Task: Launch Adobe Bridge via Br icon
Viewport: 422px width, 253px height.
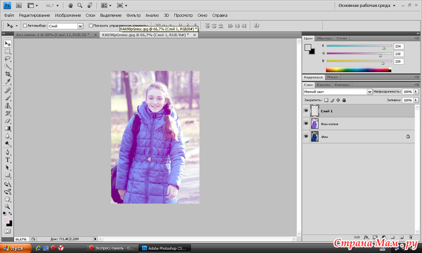Action: pyautogui.click(x=18, y=6)
